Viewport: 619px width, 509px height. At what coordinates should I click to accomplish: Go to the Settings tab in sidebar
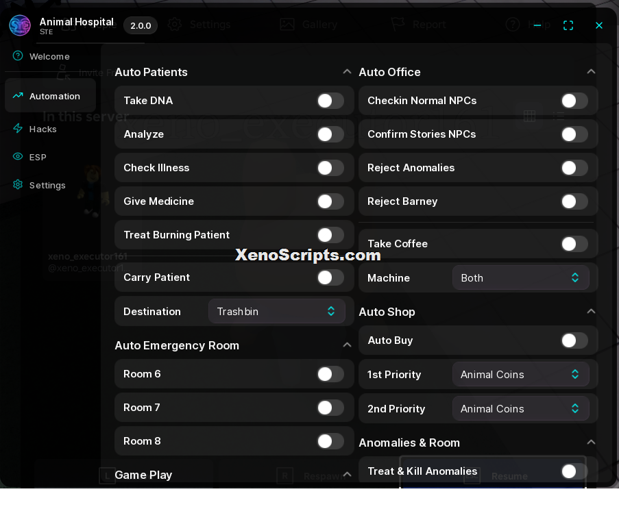[x=50, y=185]
